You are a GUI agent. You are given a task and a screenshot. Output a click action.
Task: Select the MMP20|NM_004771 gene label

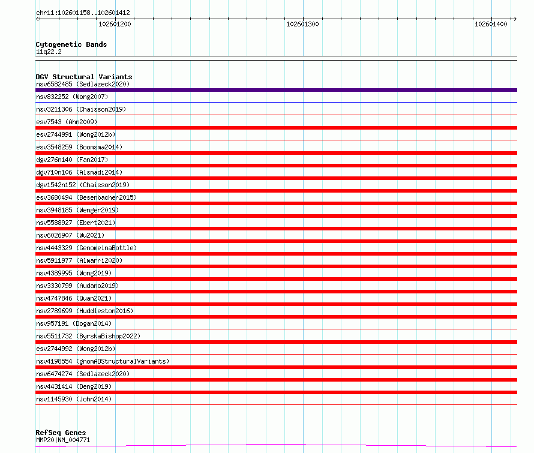[63, 440]
